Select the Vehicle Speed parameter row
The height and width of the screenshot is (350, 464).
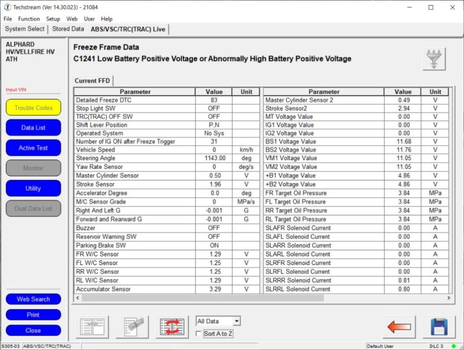(166, 150)
